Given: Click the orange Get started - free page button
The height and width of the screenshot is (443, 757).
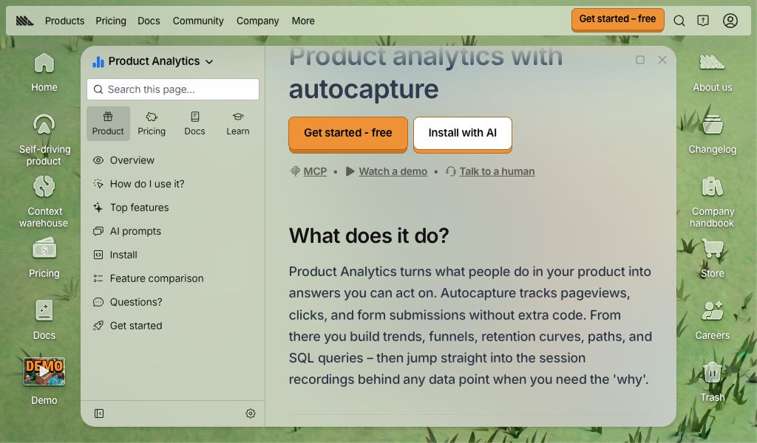Looking at the screenshot, I should (348, 134).
